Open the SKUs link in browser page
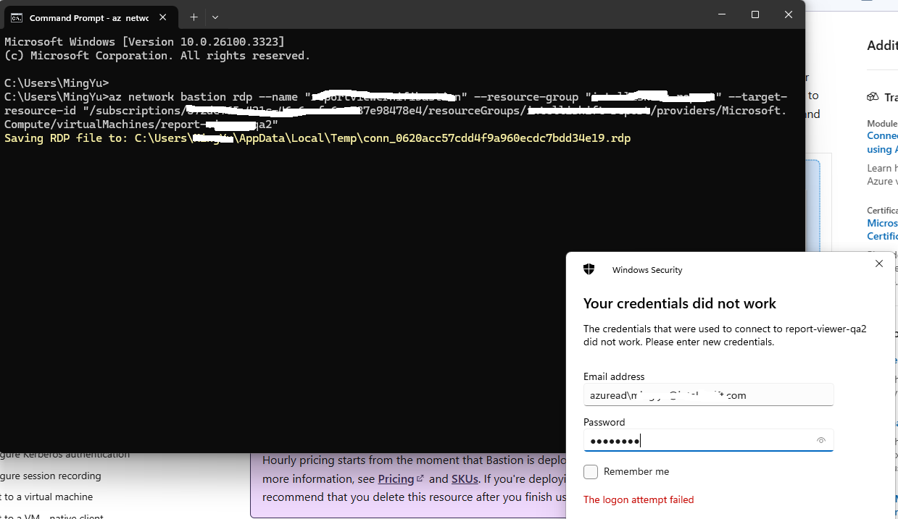Screen dimensions: 898x519 (x=465, y=478)
